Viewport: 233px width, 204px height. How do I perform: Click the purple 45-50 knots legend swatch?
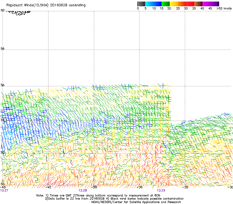[215, 4]
